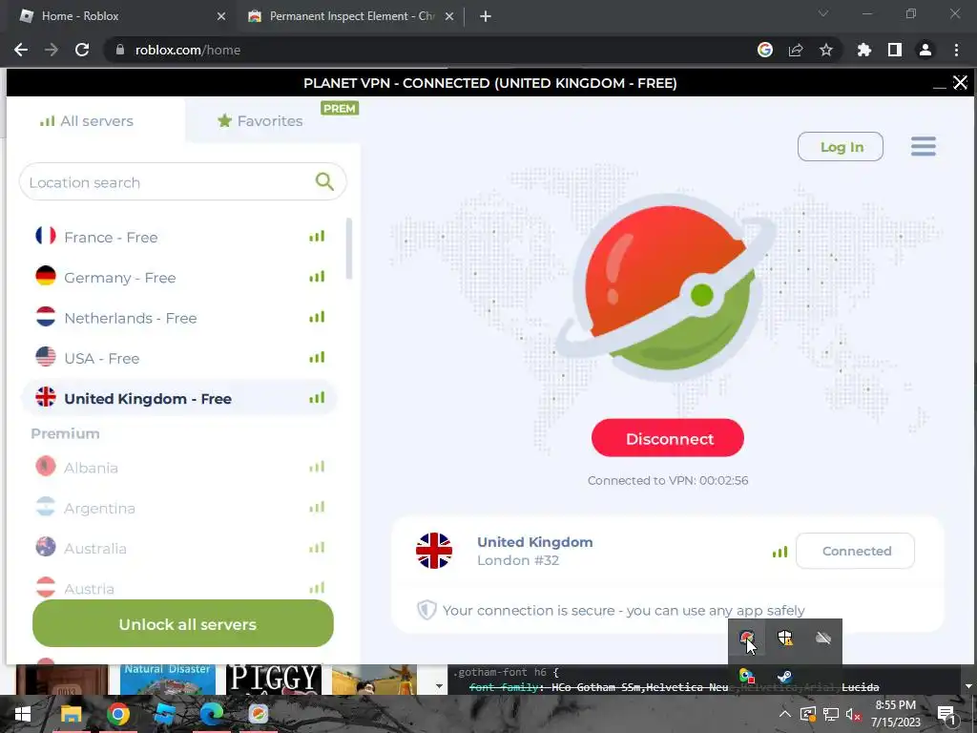Click the Germany flag icon

point(46,276)
